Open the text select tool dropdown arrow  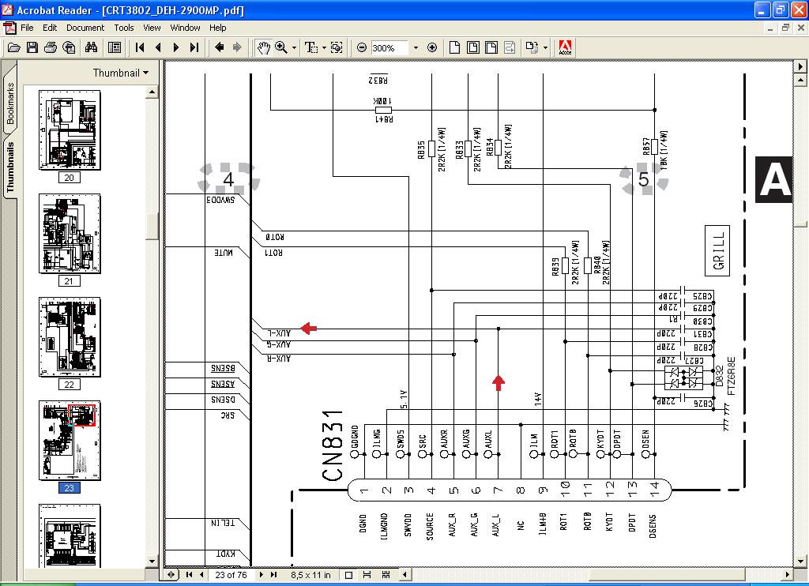click(x=324, y=47)
